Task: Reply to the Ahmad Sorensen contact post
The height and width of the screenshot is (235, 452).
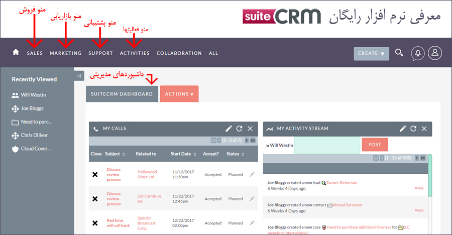Action: coord(419,210)
